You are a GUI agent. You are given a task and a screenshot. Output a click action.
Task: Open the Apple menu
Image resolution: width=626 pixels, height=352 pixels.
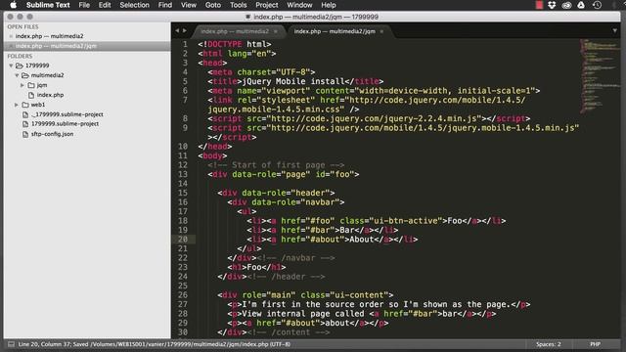(x=13, y=5)
